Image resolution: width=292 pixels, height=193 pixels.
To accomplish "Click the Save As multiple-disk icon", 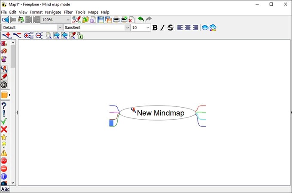I will tap(108, 20).
